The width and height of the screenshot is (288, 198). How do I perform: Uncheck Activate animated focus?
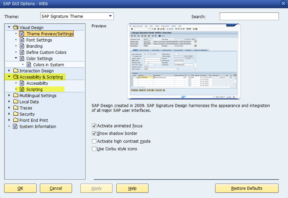point(94,126)
